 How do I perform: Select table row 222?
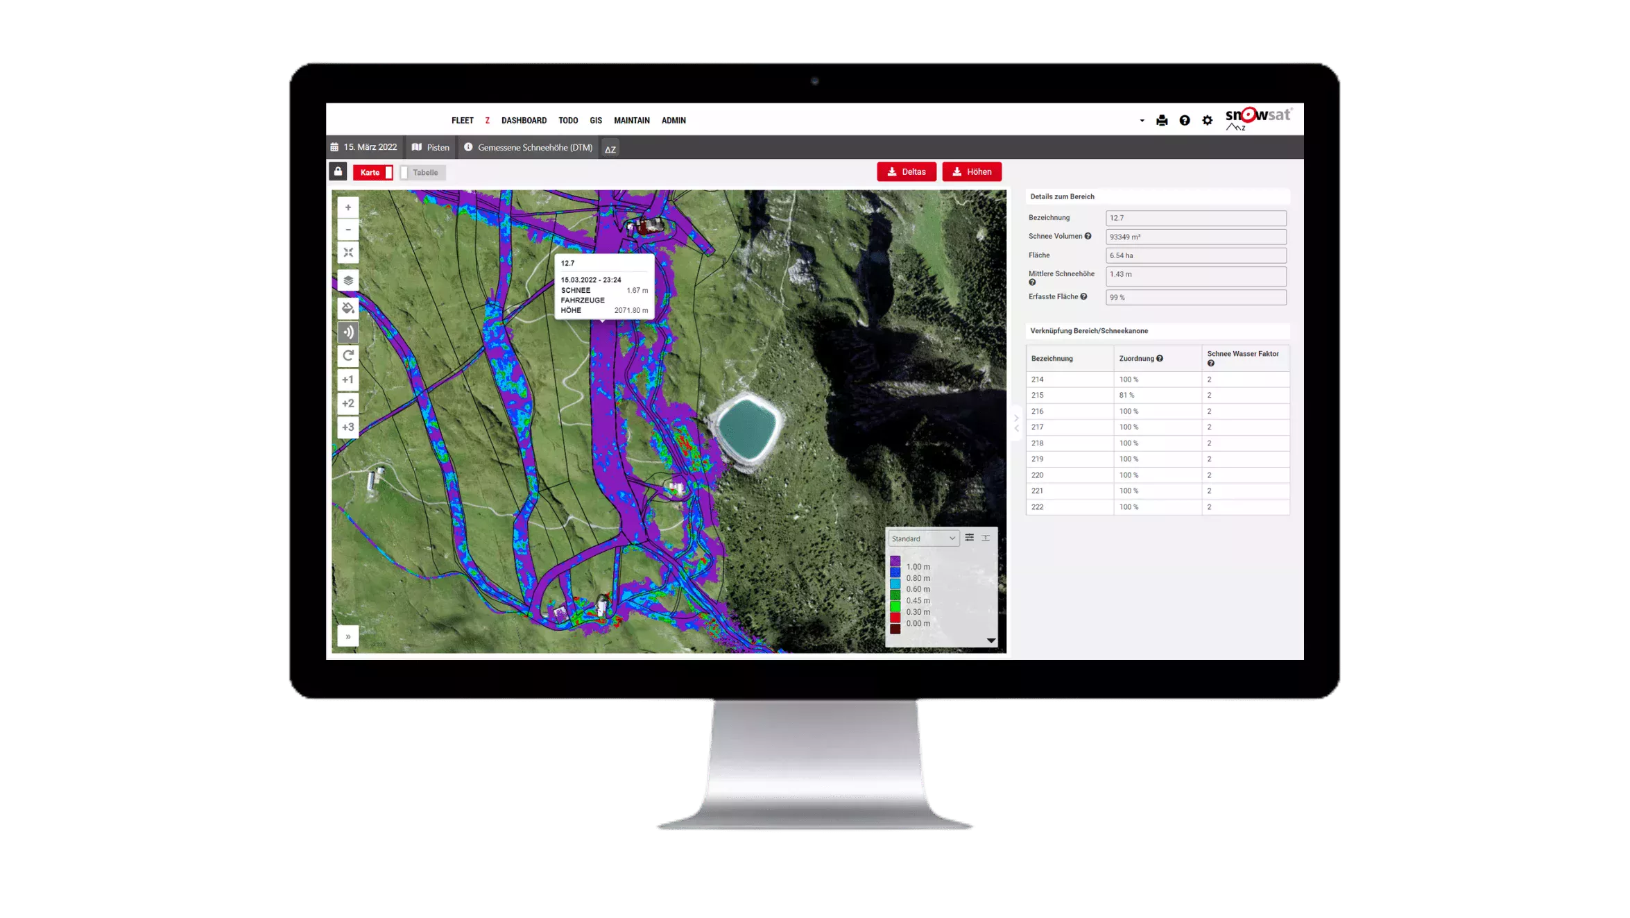pyautogui.click(x=1158, y=507)
